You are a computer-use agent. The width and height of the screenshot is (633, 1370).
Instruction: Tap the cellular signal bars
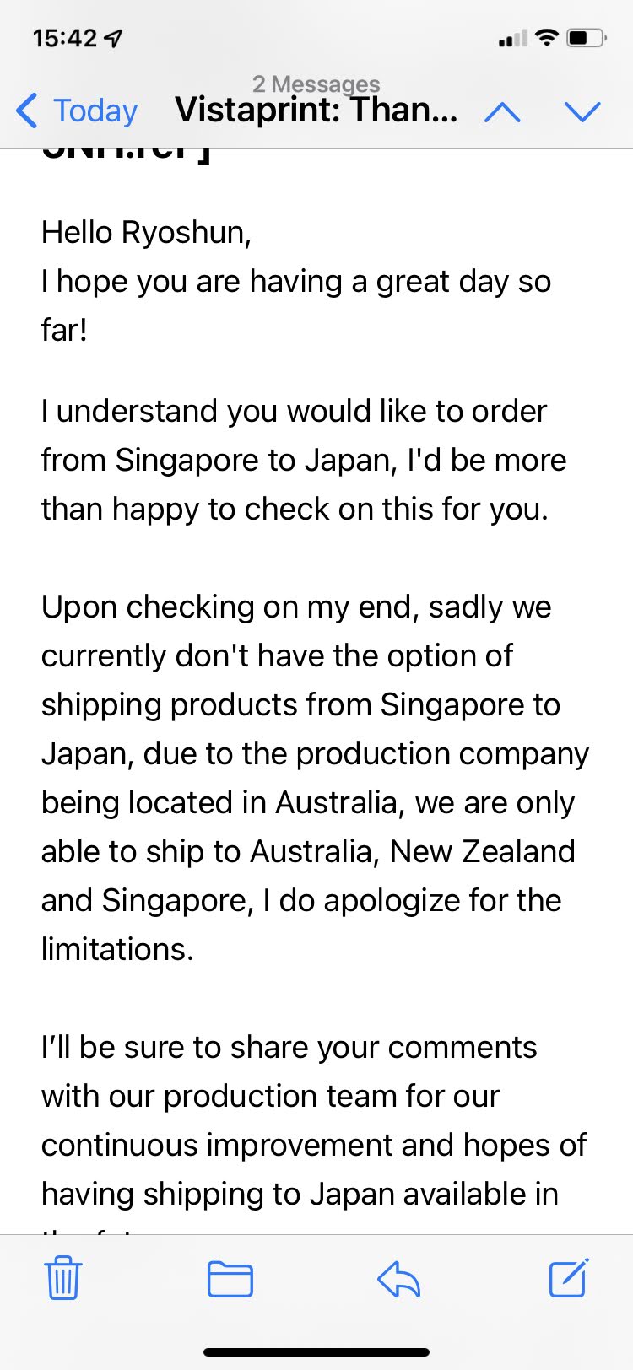[x=512, y=38]
